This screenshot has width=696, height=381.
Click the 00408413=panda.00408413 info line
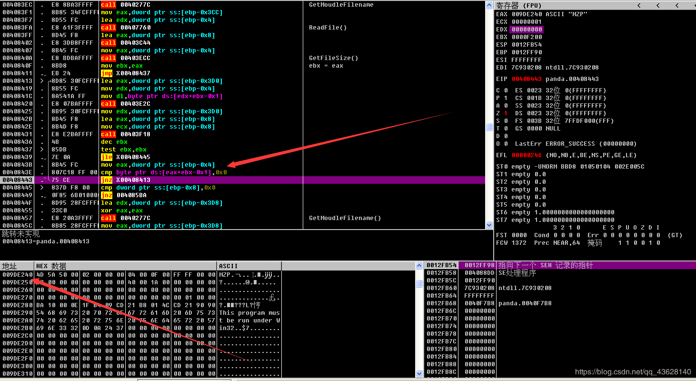(x=46, y=241)
